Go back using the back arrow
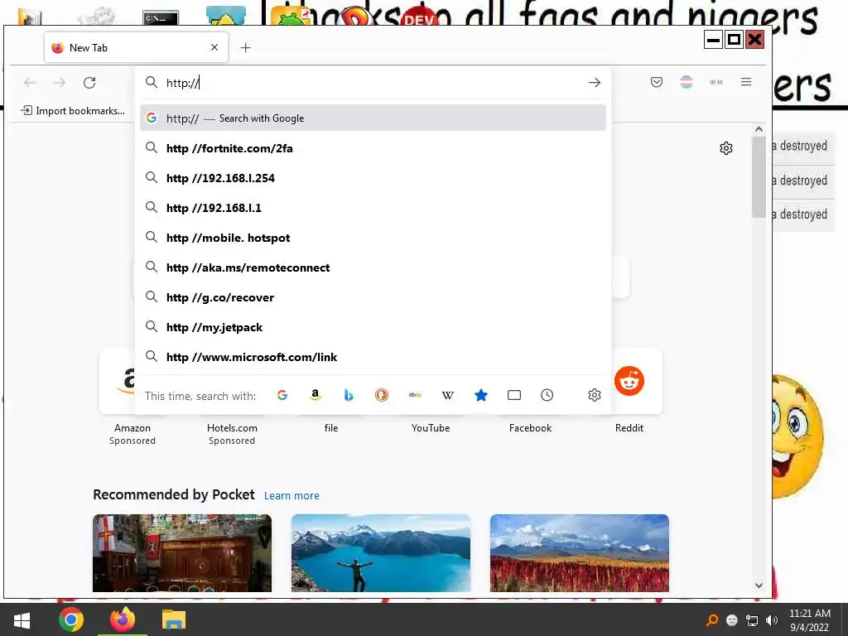 [x=30, y=83]
